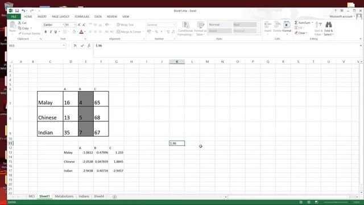Switch to Page Break Preview in status bar

point(316,202)
